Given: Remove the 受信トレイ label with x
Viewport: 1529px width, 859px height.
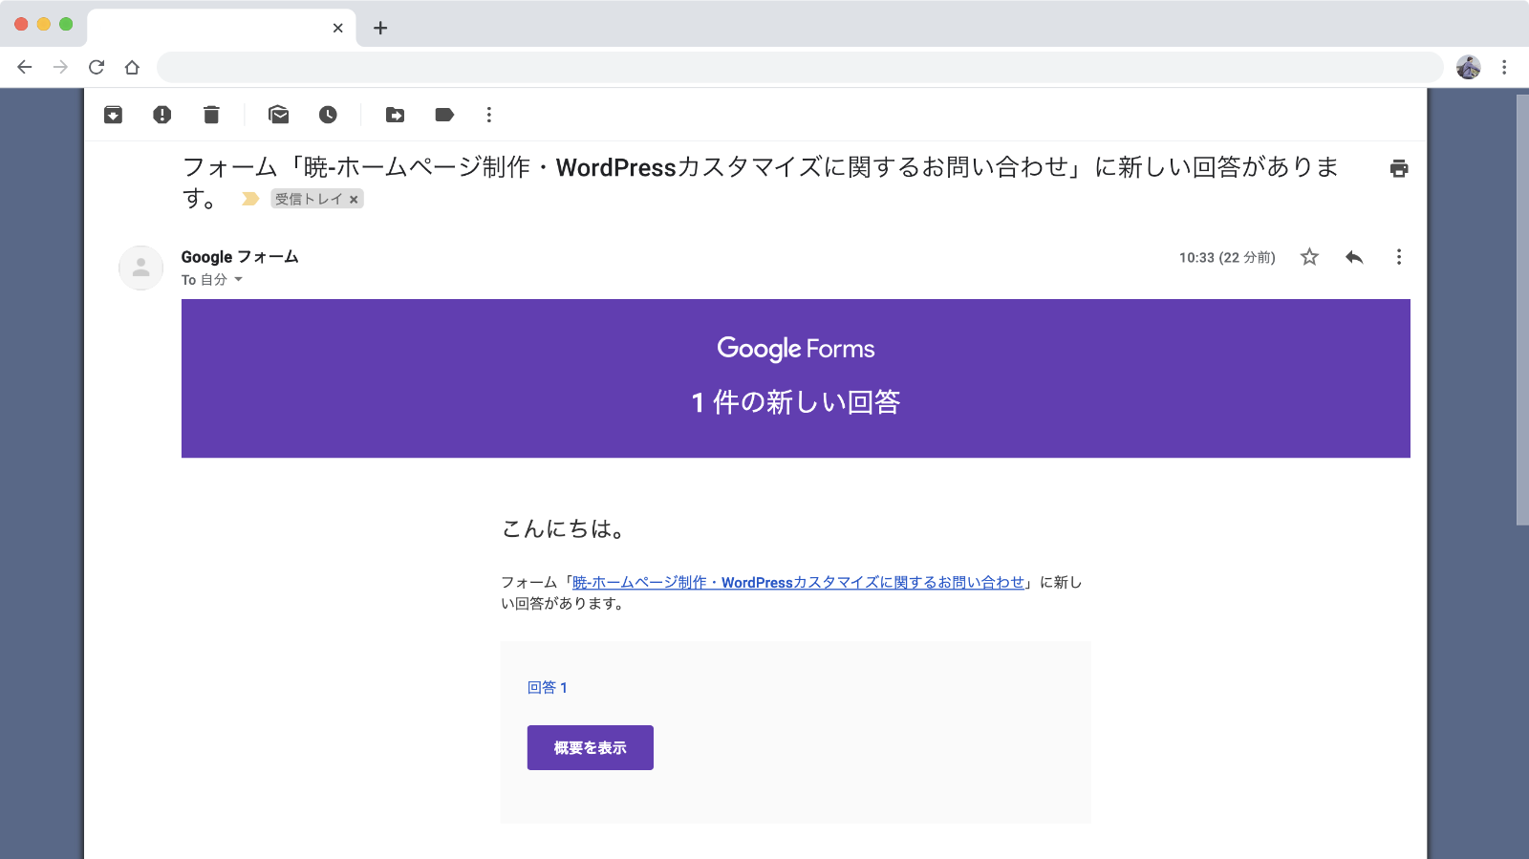Looking at the screenshot, I should [x=354, y=200].
